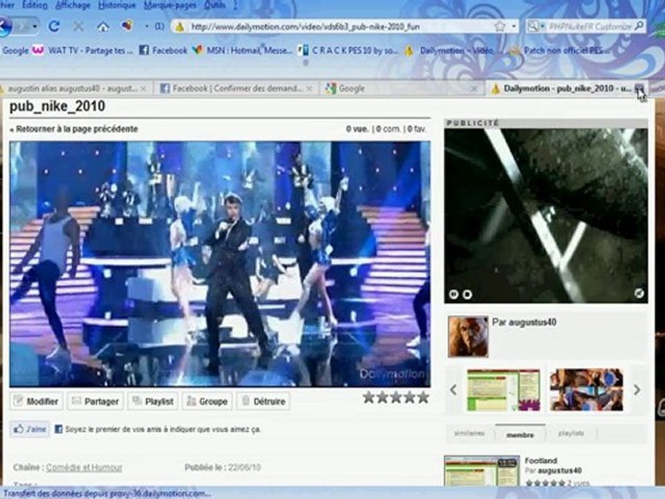This screenshot has height=499, width=665.
Task: Click the Publiée le 22/06/10 text
Action: pos(222,468)
